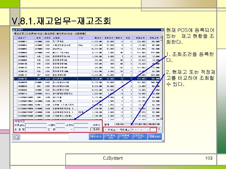
Task: Click the 거래처 input field
Action: coord(60,125)
